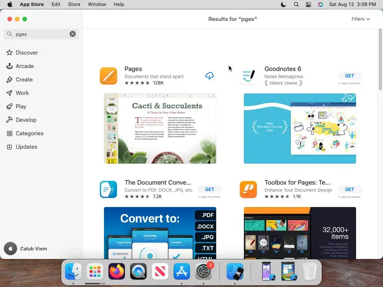Image resolution: width=383 pixels, height=287 pixels.
Task: Open Launchpad from the Dock
Action: point(95,271)
